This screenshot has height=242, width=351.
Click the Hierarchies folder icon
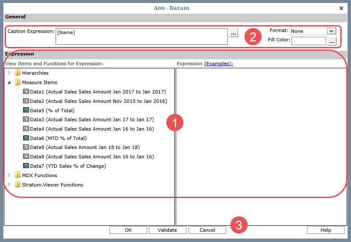[18, 73]
